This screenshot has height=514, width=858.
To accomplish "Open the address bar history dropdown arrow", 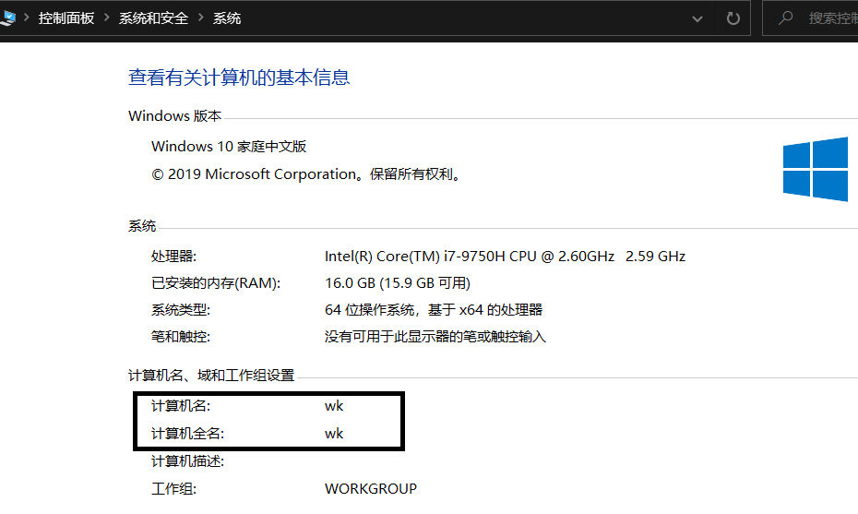I will point(697,19).
